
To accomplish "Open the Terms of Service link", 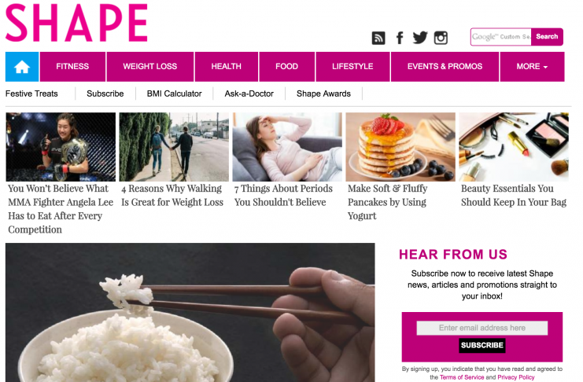I will [462, 377].
